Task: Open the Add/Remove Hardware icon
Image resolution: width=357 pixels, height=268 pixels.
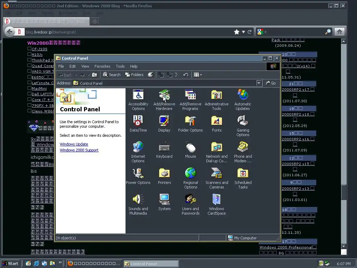Action: tap(164, 100)
